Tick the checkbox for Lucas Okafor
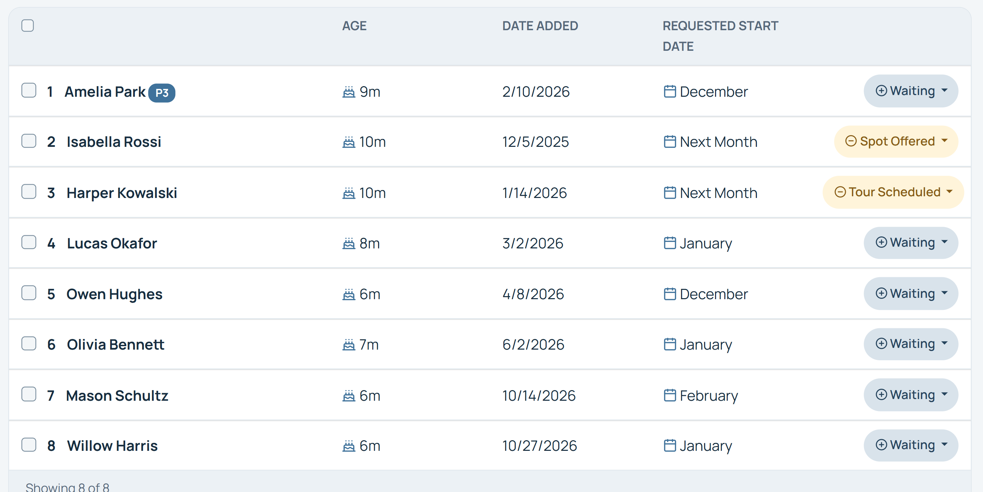Screen dimensions: 983x492 coord(28,242)
